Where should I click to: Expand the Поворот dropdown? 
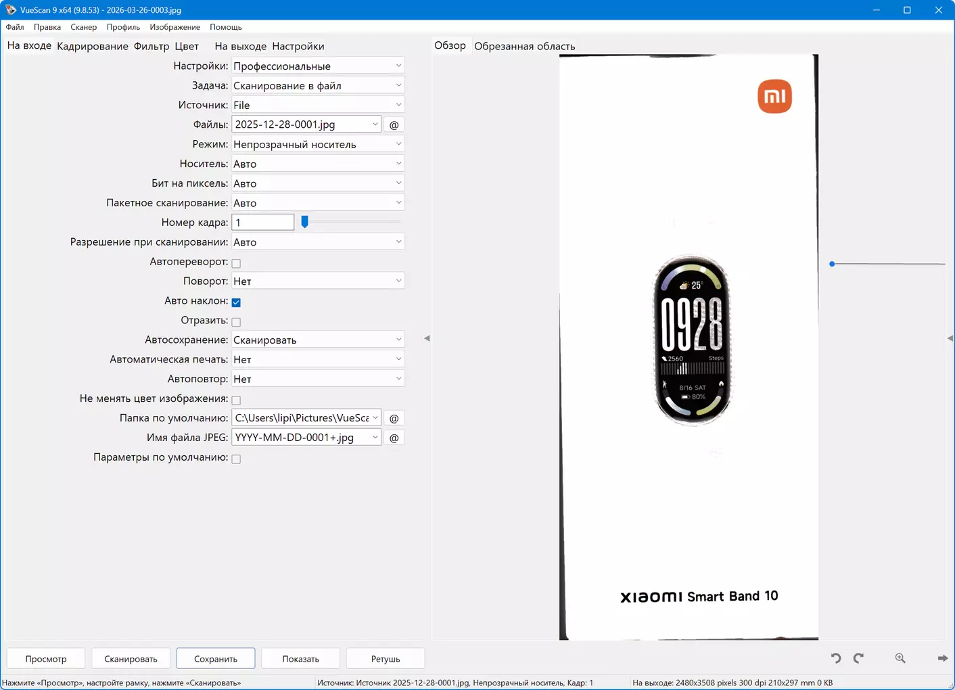318,281
